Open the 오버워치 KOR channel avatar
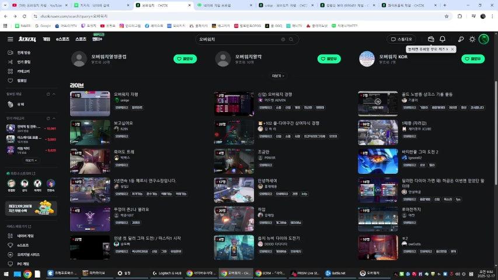This screenshot has width=498, height=280. [x=367, y=59]
